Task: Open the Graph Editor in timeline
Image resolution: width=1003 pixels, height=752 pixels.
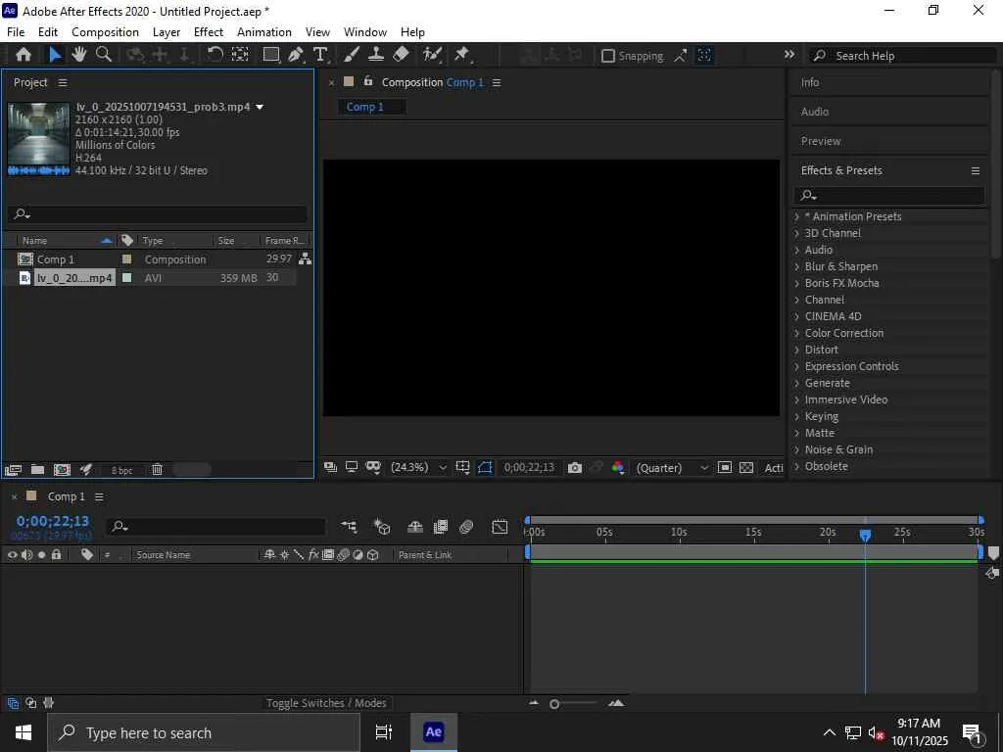Action: pos(500,526)
